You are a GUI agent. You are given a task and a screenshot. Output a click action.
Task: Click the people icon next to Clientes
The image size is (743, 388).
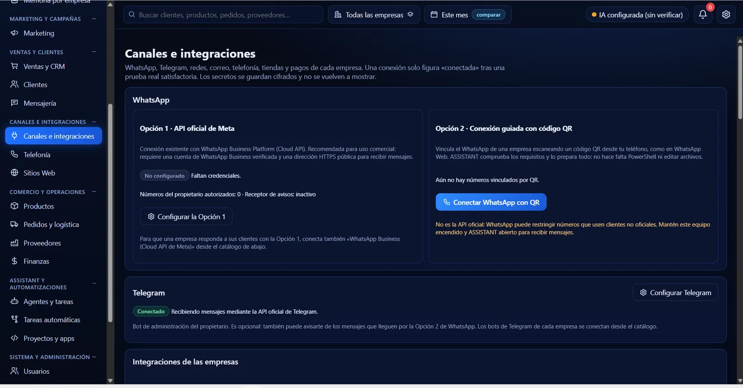pos(14,84)
